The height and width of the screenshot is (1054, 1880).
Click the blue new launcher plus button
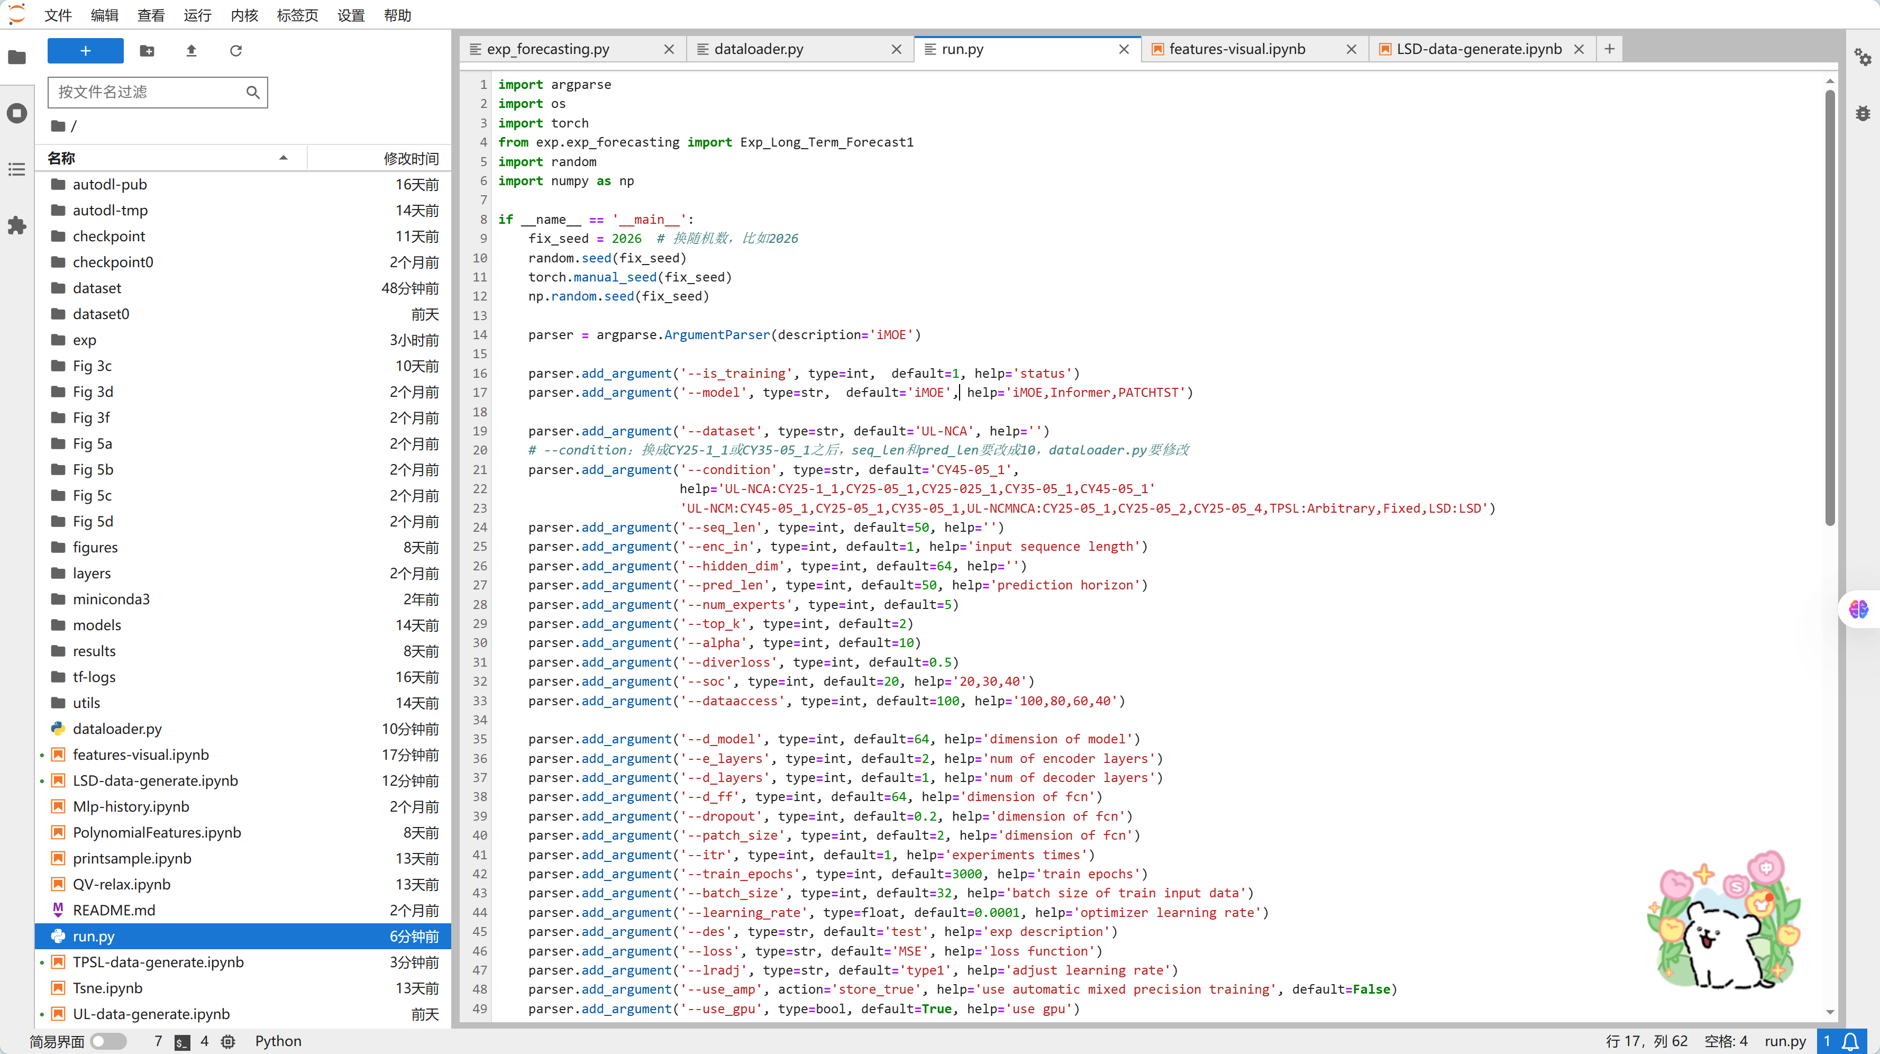click(x=85, y=50)
